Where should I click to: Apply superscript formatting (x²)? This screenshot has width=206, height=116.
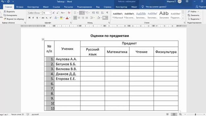pos(51,18)
